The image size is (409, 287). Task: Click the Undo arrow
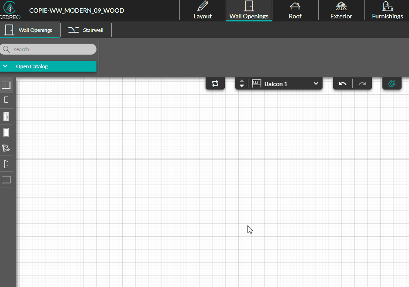342,83
